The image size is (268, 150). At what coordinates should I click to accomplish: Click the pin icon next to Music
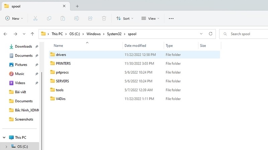point(37,74)
